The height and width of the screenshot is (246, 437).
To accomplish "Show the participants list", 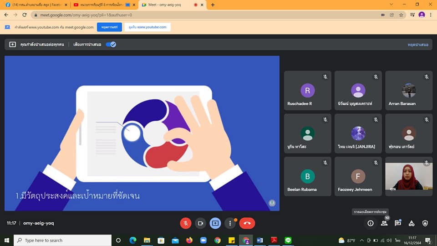I will 384,223.
